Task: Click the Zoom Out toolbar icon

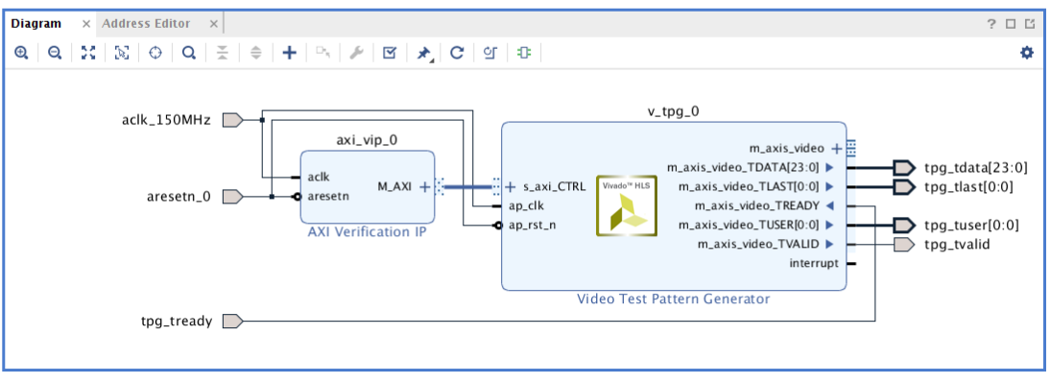Action: coord(55,53)
